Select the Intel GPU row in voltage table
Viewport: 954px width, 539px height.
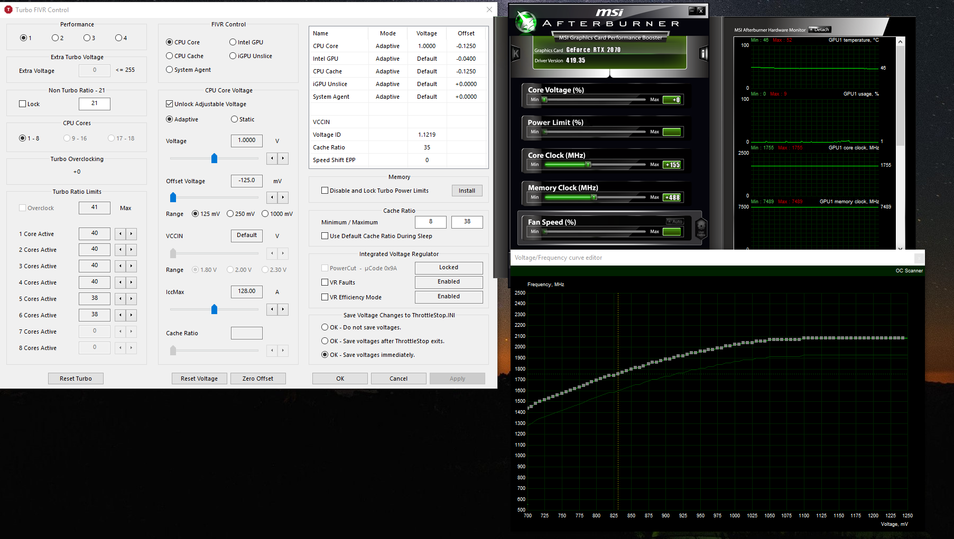coord(399,59)
